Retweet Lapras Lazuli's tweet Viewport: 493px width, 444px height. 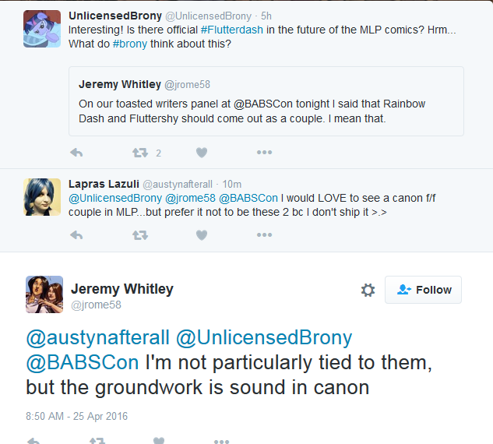(140, 234)
